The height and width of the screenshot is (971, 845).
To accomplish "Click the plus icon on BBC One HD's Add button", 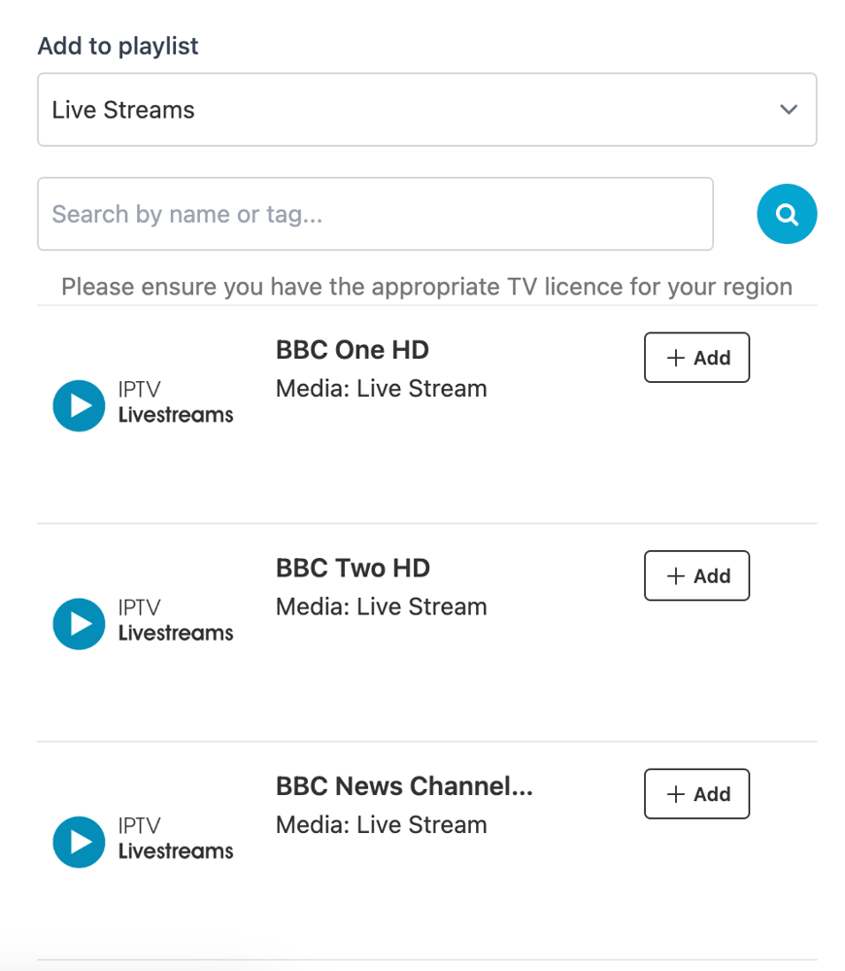I will 675,358.
